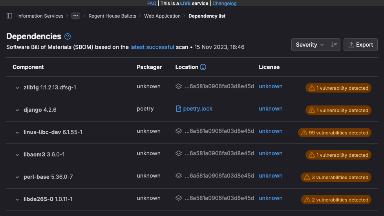Click the poetry.lock file icon
The image size is (384, 216).
tap(179, 109)
